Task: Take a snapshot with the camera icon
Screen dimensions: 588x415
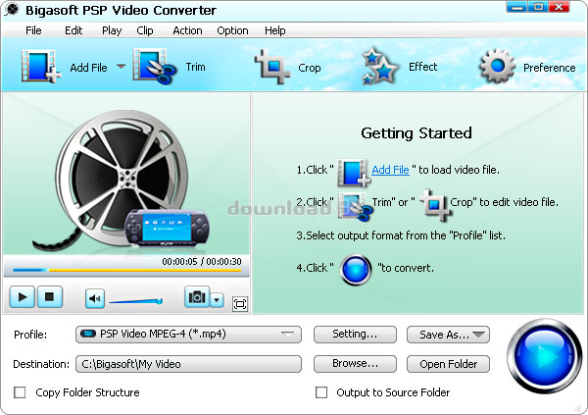Action: point(197,297)
